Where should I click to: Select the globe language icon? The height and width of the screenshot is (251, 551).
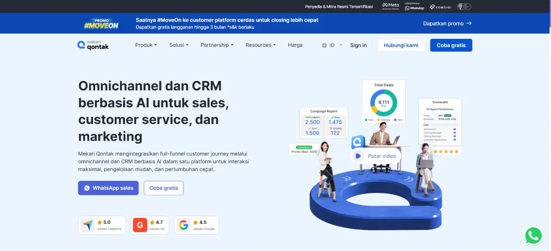[x=324, y=45]
